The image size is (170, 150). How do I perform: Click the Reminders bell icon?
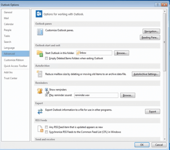tap(40, 91)
